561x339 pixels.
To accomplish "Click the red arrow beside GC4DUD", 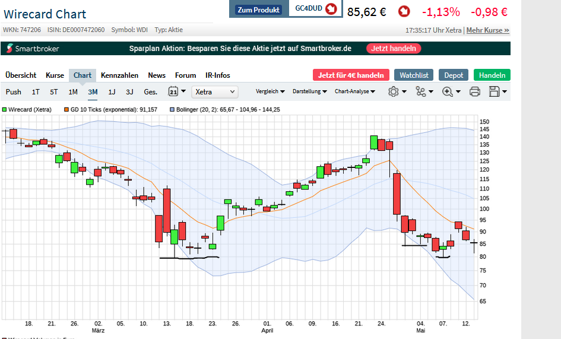I will (x=331, y=9).
